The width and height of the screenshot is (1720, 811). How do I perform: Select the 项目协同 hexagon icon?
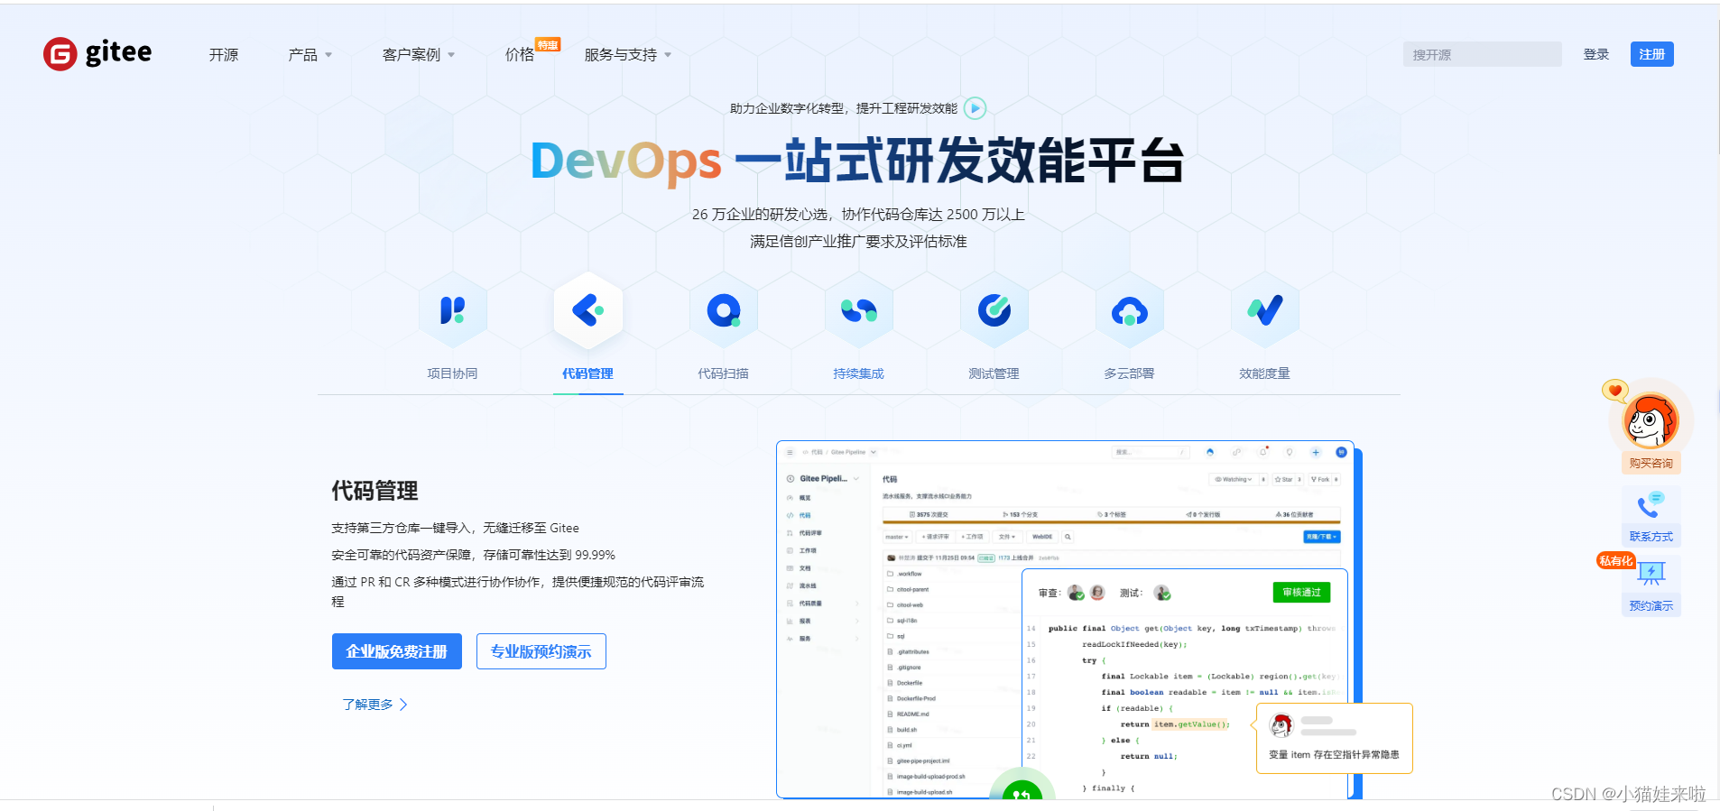click(452, 310)
